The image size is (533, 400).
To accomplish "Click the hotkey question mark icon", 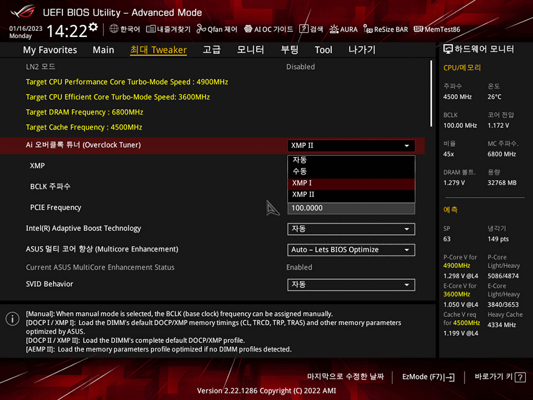I will [x=520, y=377].
